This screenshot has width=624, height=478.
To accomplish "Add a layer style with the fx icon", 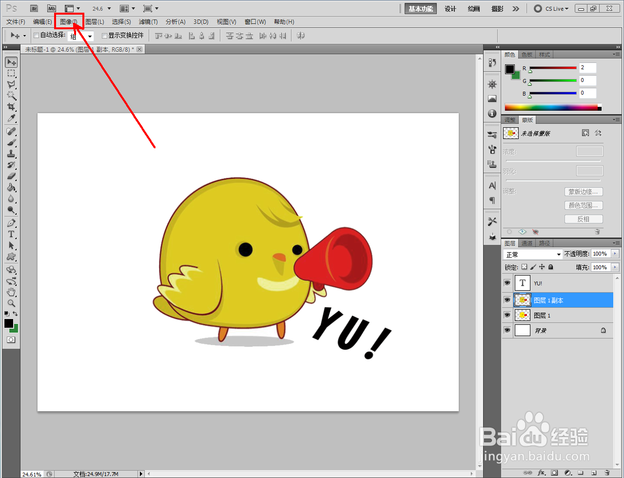I will pos(541,473).
